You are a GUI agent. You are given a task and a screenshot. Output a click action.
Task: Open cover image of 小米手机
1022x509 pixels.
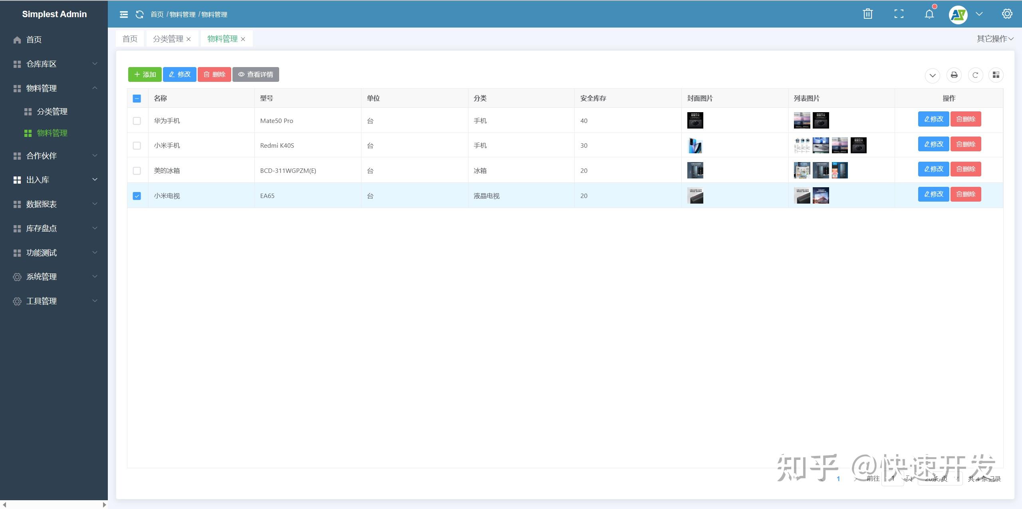coord(695,145)
